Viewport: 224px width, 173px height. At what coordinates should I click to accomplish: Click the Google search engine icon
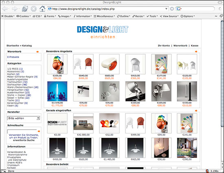(x=178, y=9)
